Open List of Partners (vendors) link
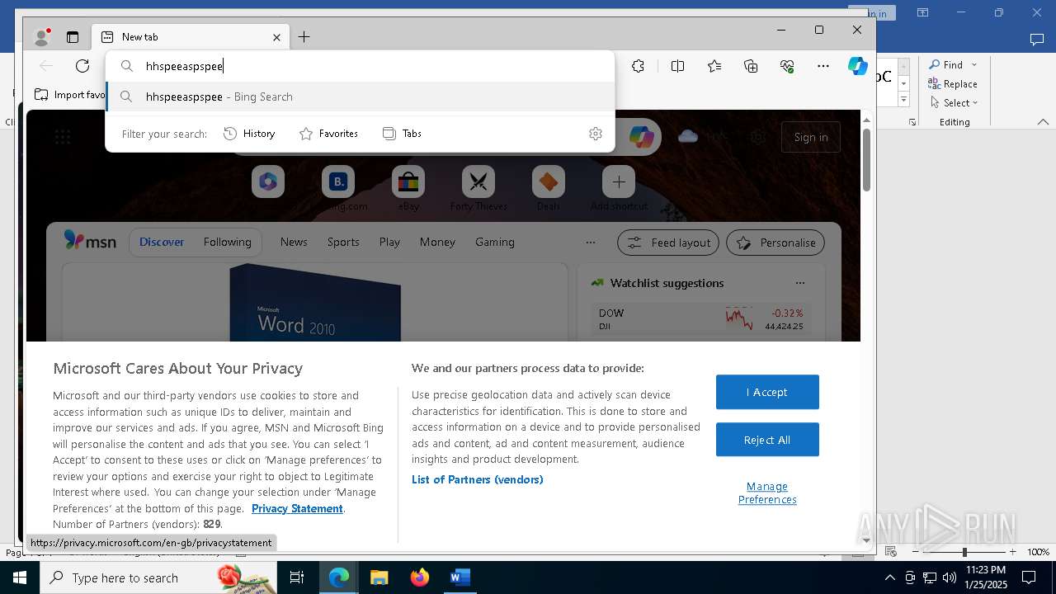 coord(477,479)
